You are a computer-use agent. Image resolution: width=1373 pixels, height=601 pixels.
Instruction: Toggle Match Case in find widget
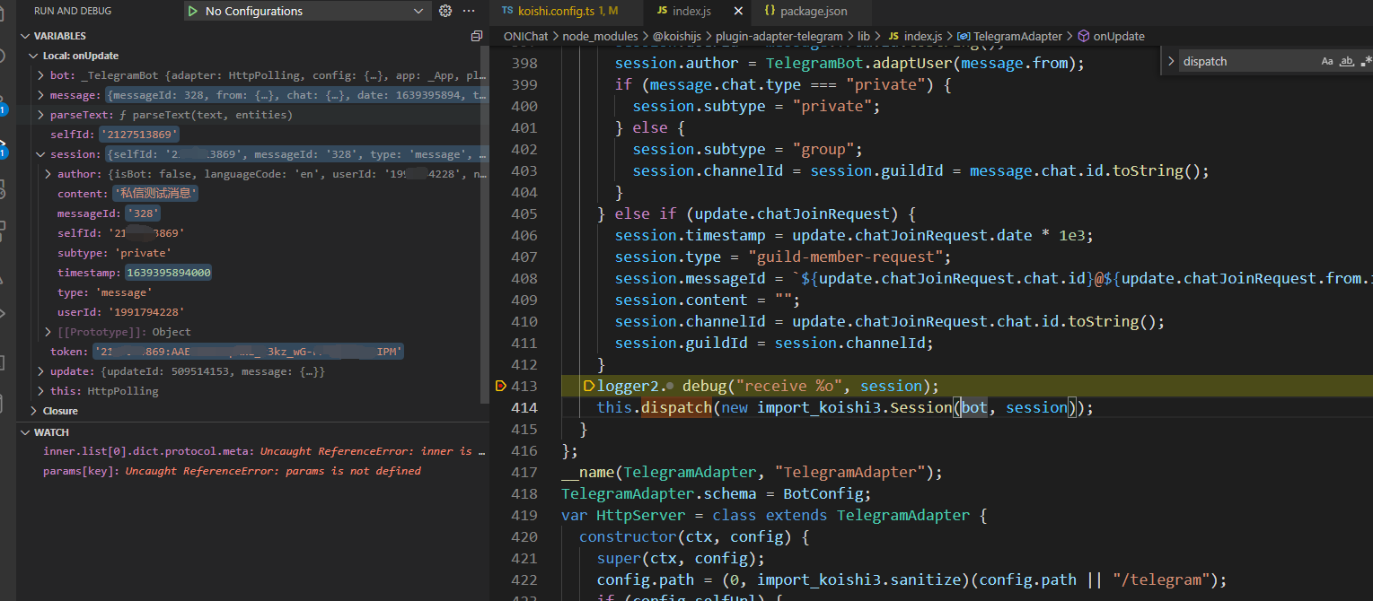(1327, 61)
